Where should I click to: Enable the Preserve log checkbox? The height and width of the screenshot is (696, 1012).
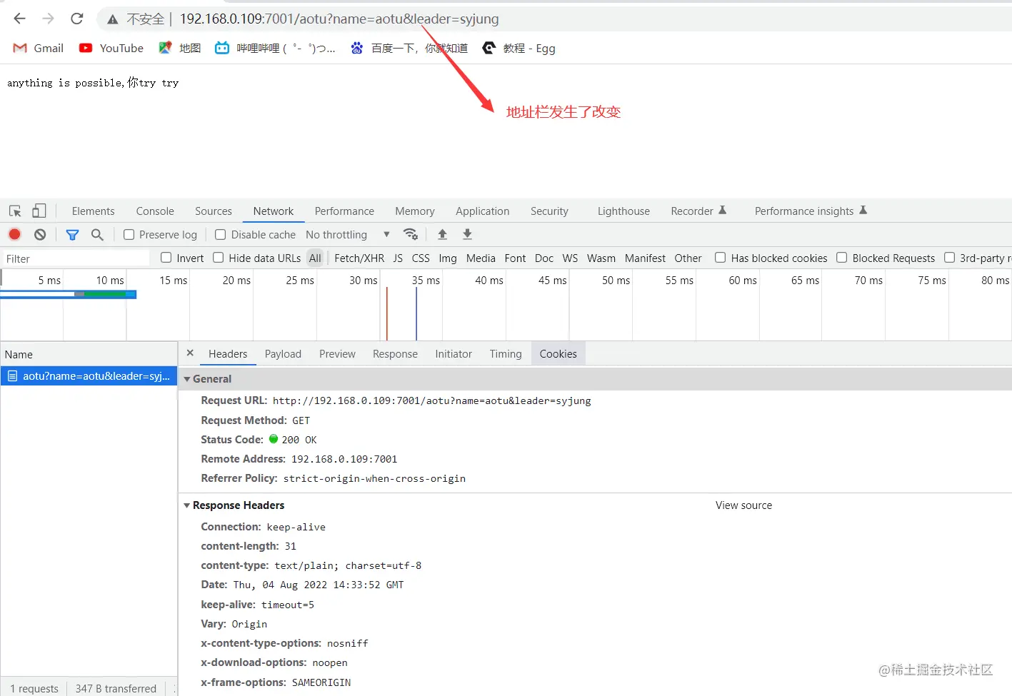pyautogui.click(x=129, y=235)
